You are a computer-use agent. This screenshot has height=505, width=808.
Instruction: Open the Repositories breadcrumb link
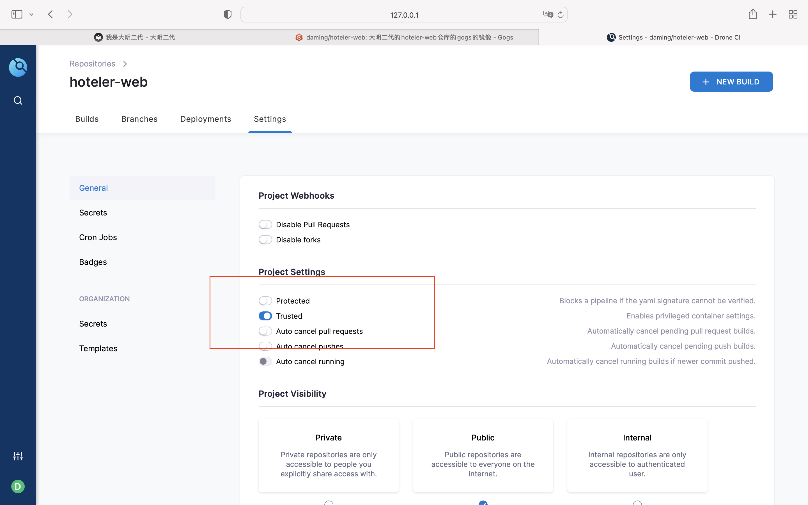coord(92,64)
